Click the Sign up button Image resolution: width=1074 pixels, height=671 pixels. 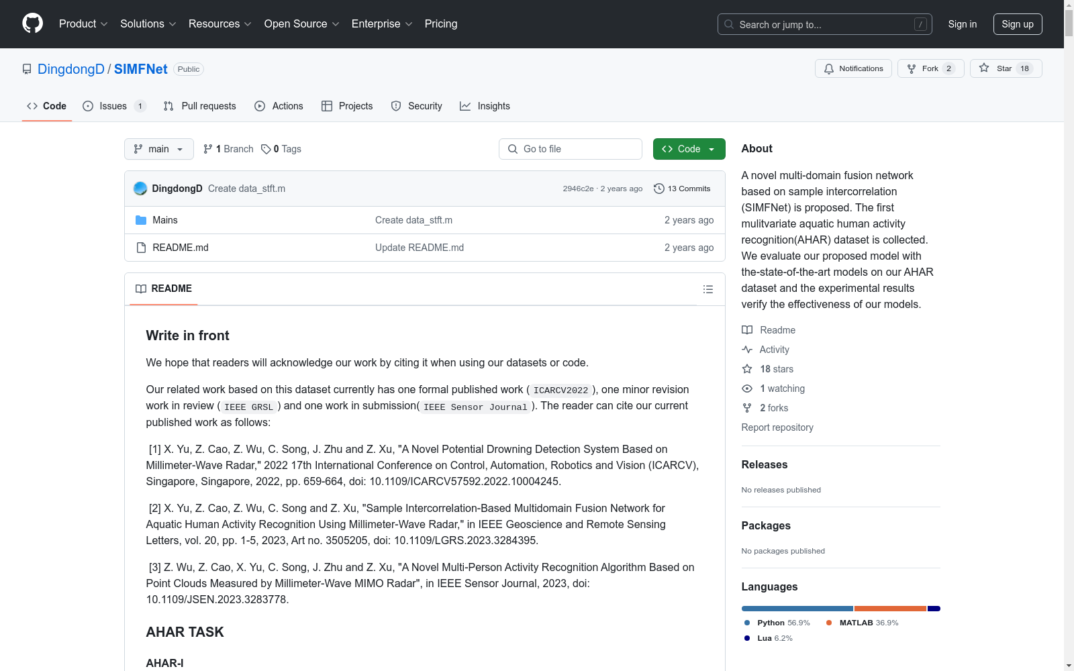click(1017, 24)
